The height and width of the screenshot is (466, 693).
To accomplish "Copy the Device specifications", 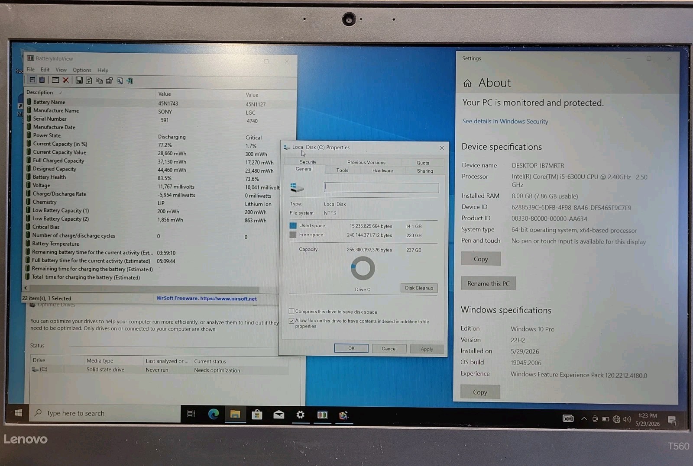I will tap(481, 259).
